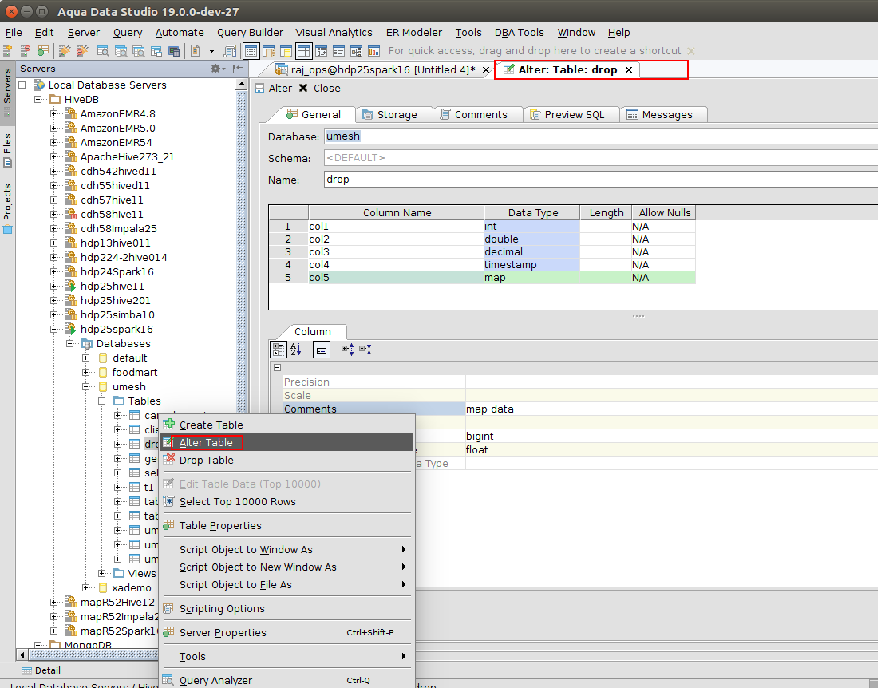Expand the AmazonEMR4.8 server node
Viewport: 893px width, 688px height.
(x=53, y=114)
